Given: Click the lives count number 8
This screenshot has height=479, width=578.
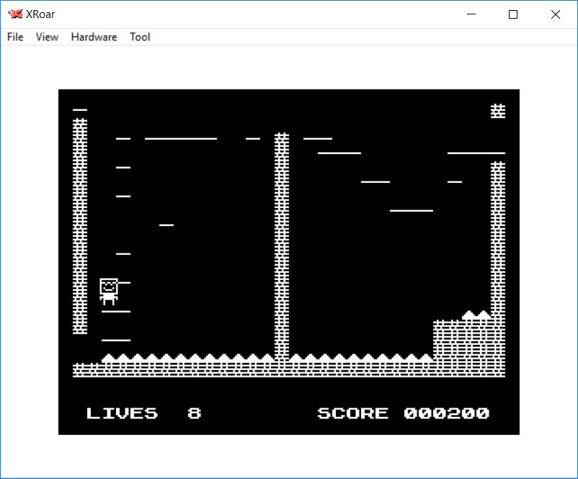Looking at the screenshot, I should tap(195, 413).
